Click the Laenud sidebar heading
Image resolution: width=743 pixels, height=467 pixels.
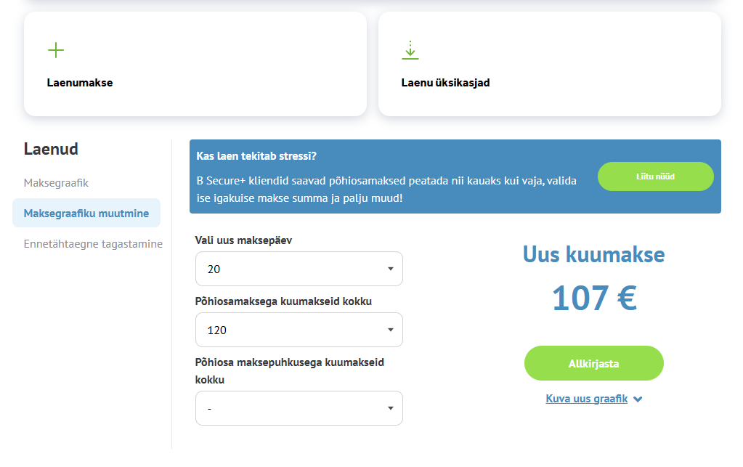[51, 150]
